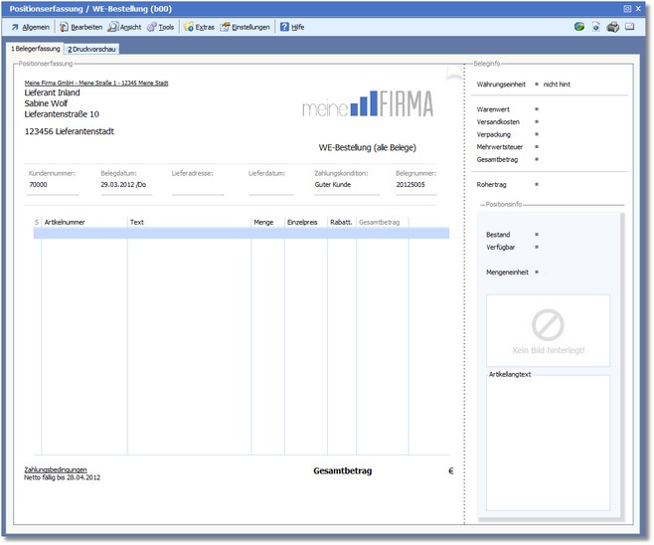Click the globe icon in top-right toolbar

coord(579,27)
